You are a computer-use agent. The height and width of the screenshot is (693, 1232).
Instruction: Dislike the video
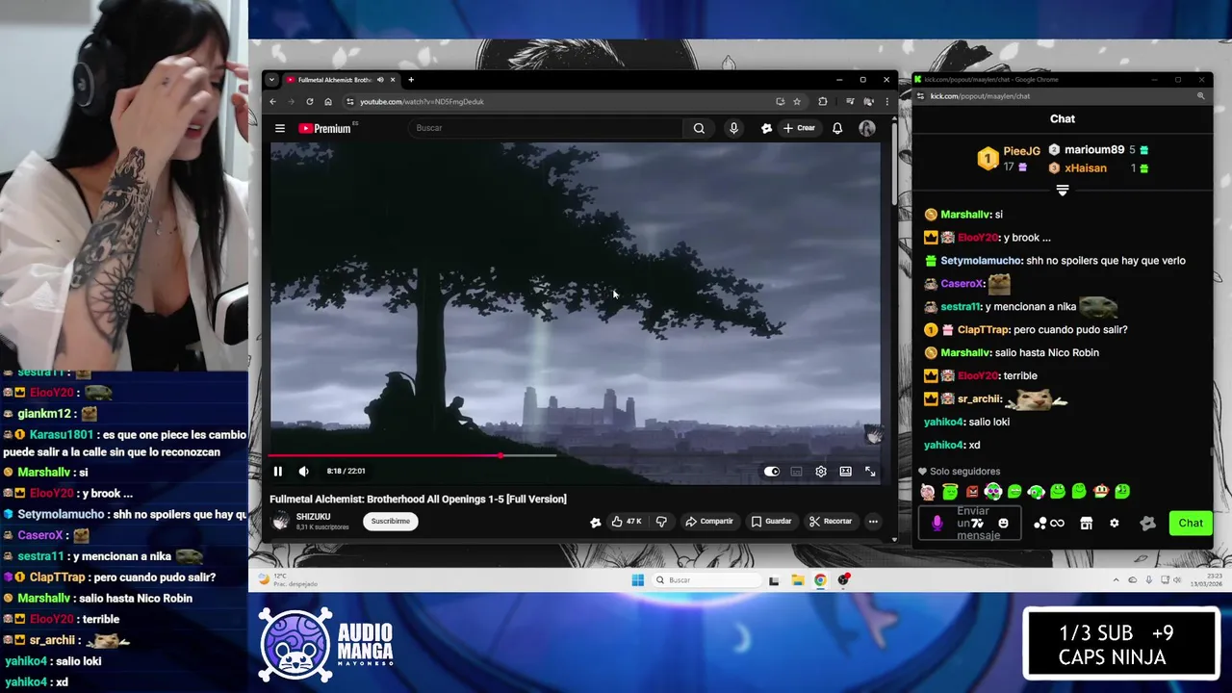661,522
